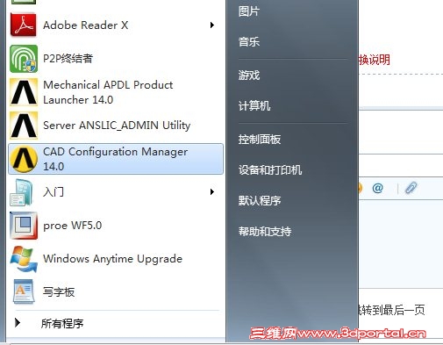Viewport: 443px width, 345px height.
Task: Click Mechanical APDL Product Launcher icon
Action: (x=24, y=92)
